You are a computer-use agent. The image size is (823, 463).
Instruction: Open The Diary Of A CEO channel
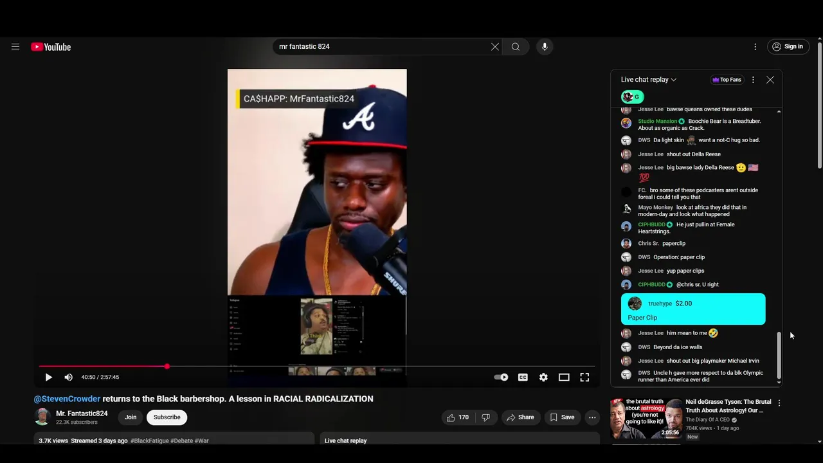click(707, 420)
